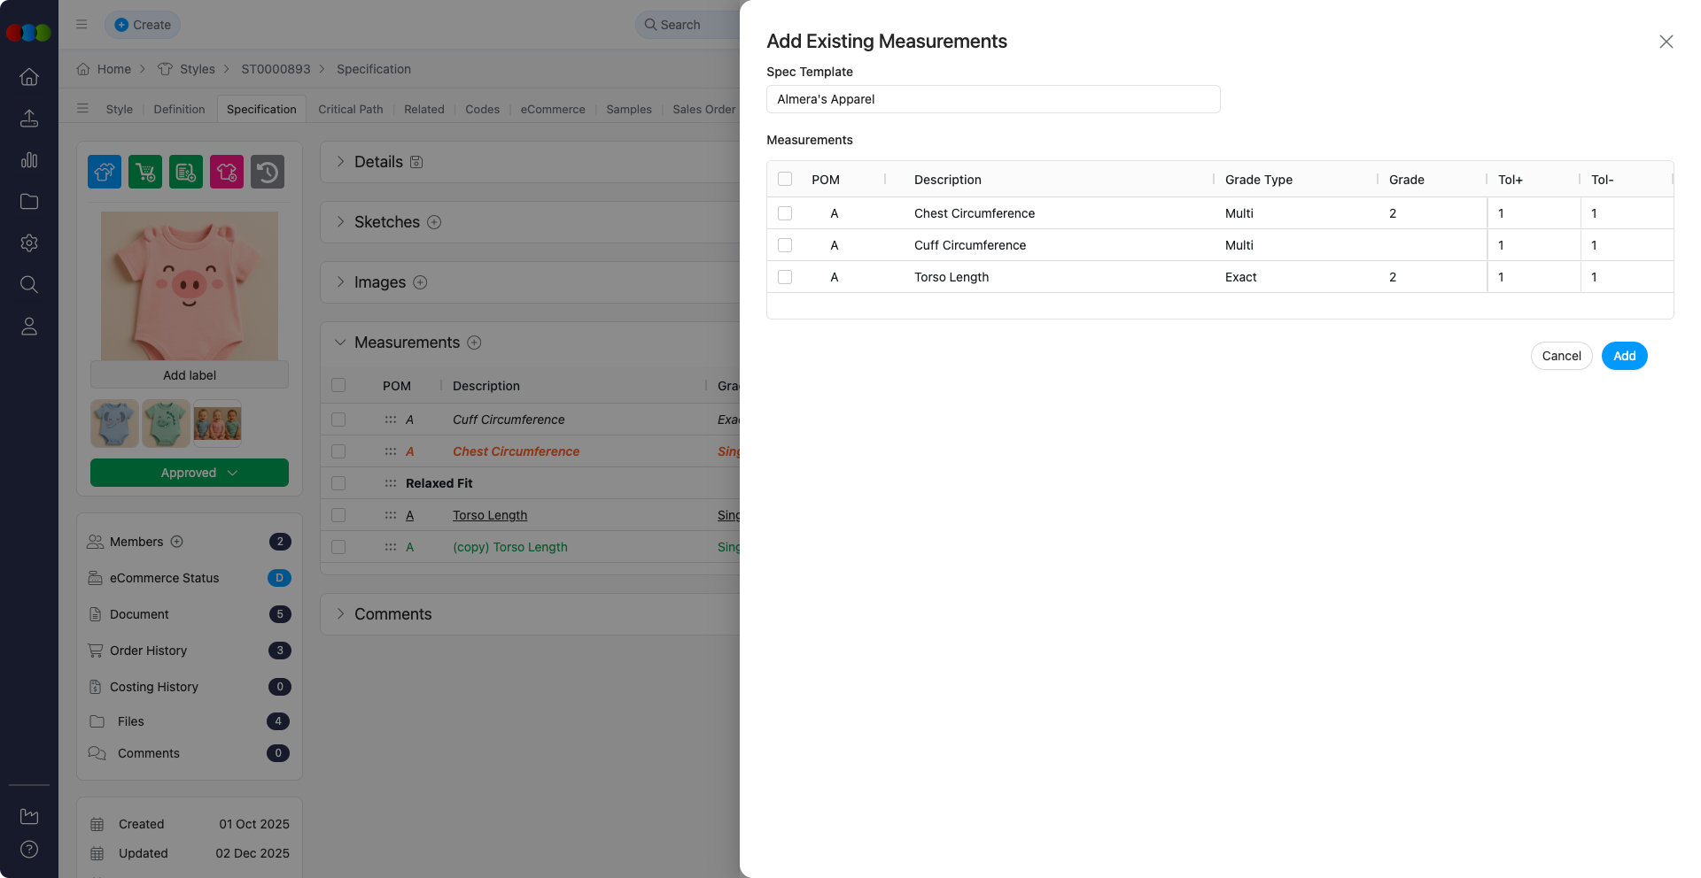Open the analytics icon in the left sidebar
Viewport: 1701px width, 878px height.
(29, 160)
